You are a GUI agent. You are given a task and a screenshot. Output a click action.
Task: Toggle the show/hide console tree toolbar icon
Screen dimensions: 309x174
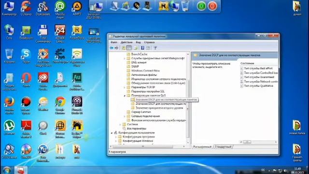pos(129,48)
